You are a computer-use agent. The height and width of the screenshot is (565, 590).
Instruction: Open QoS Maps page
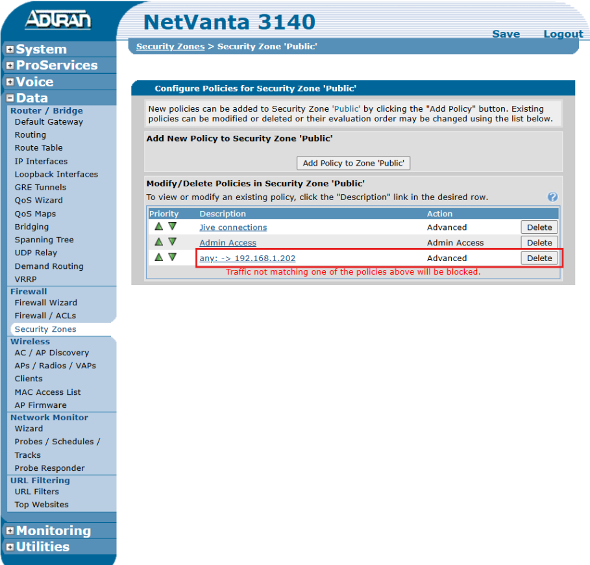(35, 214)
